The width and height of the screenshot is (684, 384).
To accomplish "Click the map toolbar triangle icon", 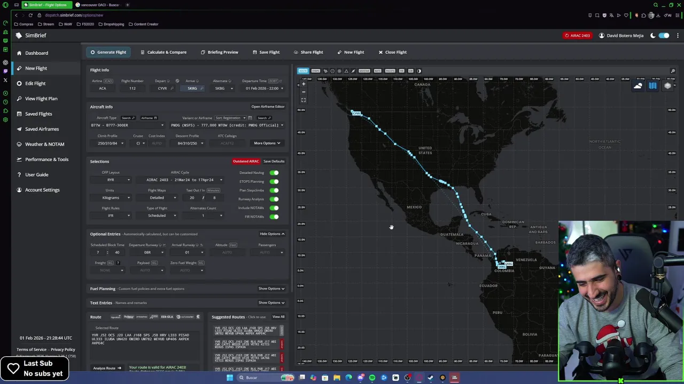I will (346, 71).
